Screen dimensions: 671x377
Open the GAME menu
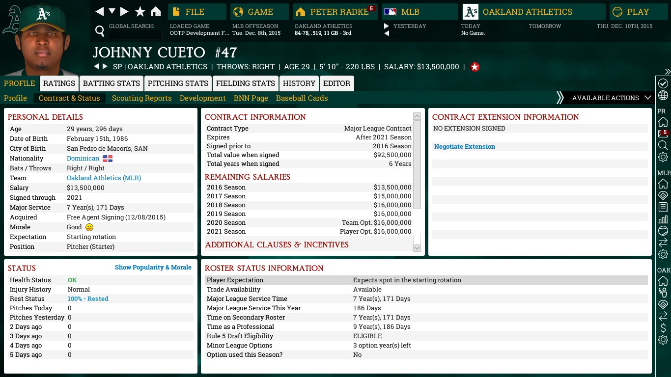[259, 12]
